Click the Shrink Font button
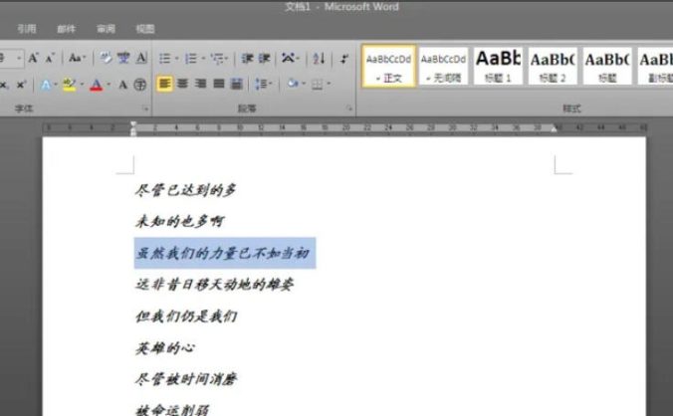673x416 pixels. click(x=50, y=58)
